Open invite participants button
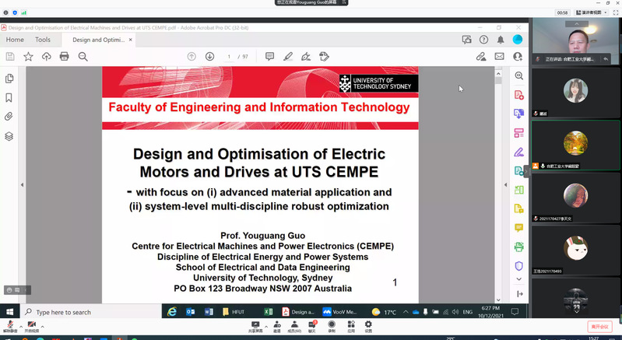 click(277, 327)
